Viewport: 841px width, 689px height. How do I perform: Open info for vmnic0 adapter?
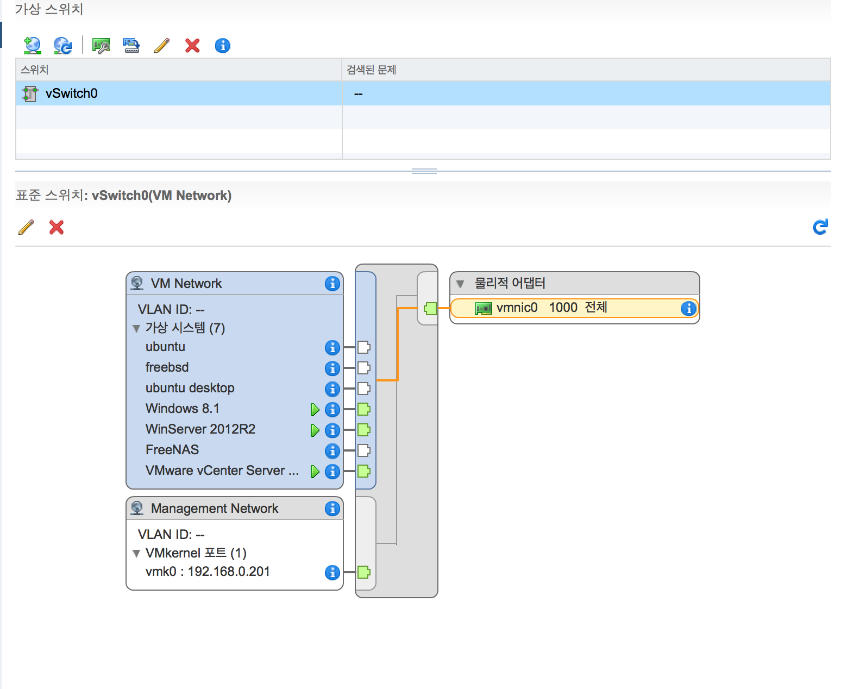click(689, 309)
